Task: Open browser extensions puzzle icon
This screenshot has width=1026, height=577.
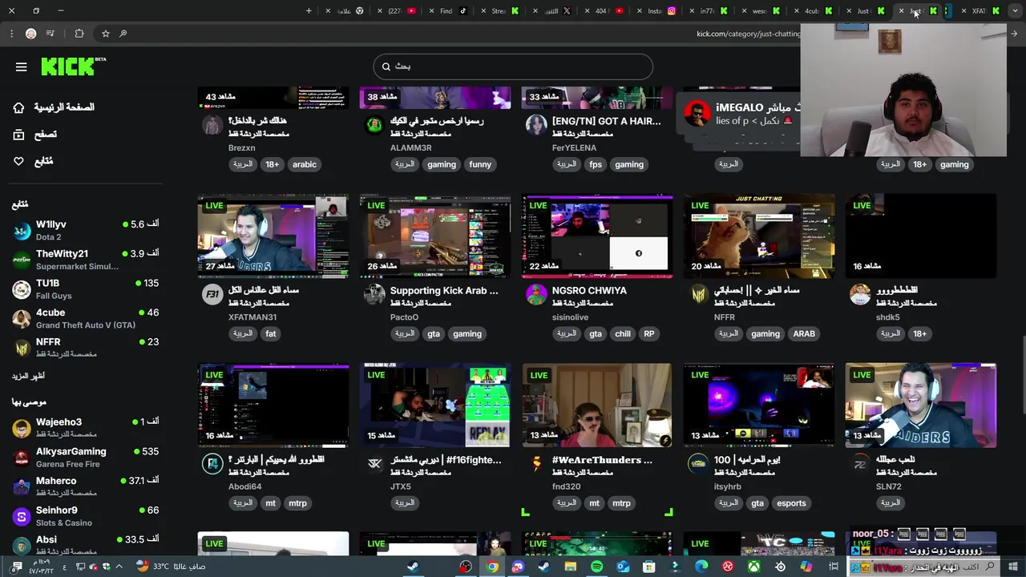Action: pyautogui.click(x=79, y=34)
